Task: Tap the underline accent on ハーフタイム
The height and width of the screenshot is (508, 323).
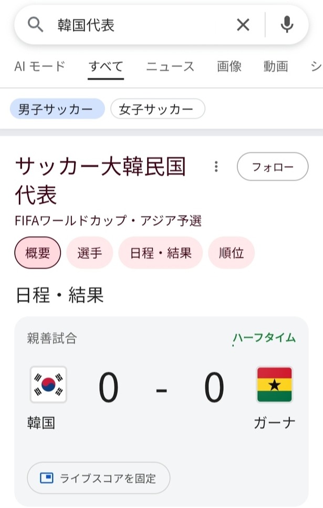Action: pyautogui.click(x=233, y=346)
